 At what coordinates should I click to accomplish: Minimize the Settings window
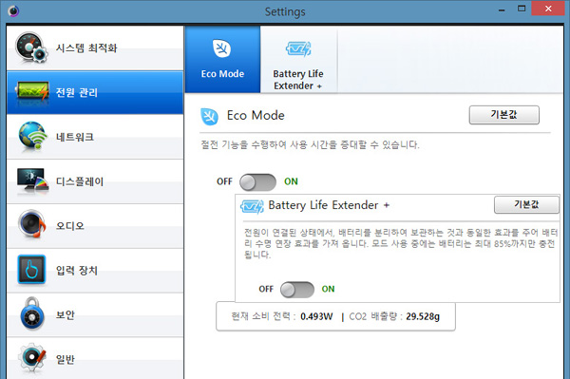(x=502, y=9)
